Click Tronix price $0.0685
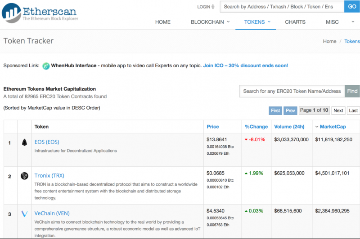Viewport: 360px width, 239px height. tap(216, 173)
